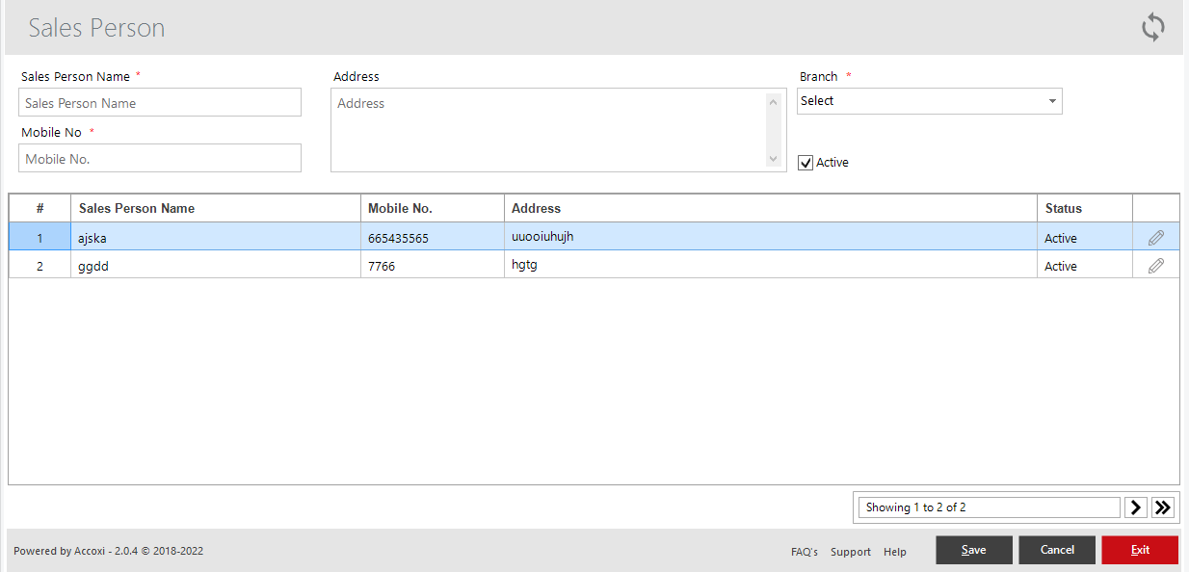Click the Status column header
1189x572 pixels.
pyautogui.click(x=1085, y=208)
